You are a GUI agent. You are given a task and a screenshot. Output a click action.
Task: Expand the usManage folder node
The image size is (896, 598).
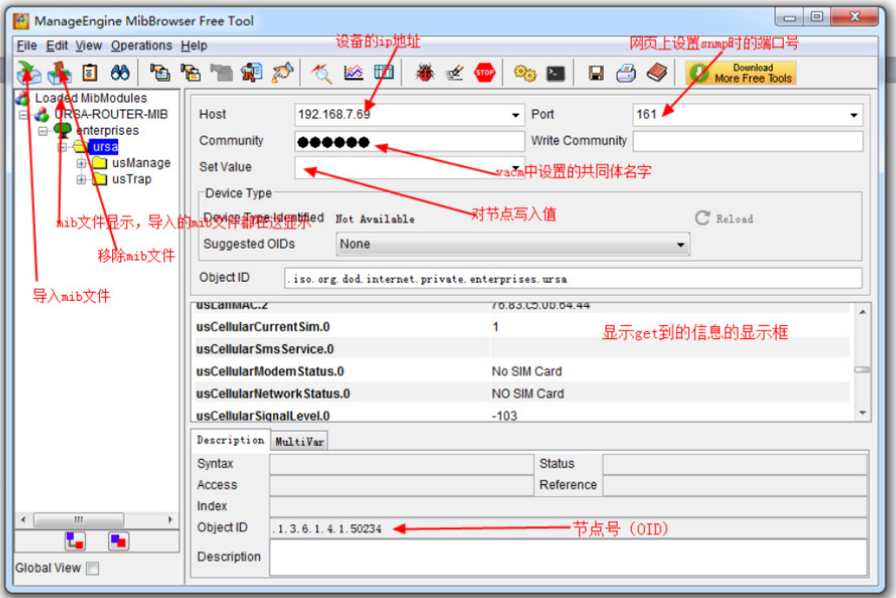click(x=81, y=163)
